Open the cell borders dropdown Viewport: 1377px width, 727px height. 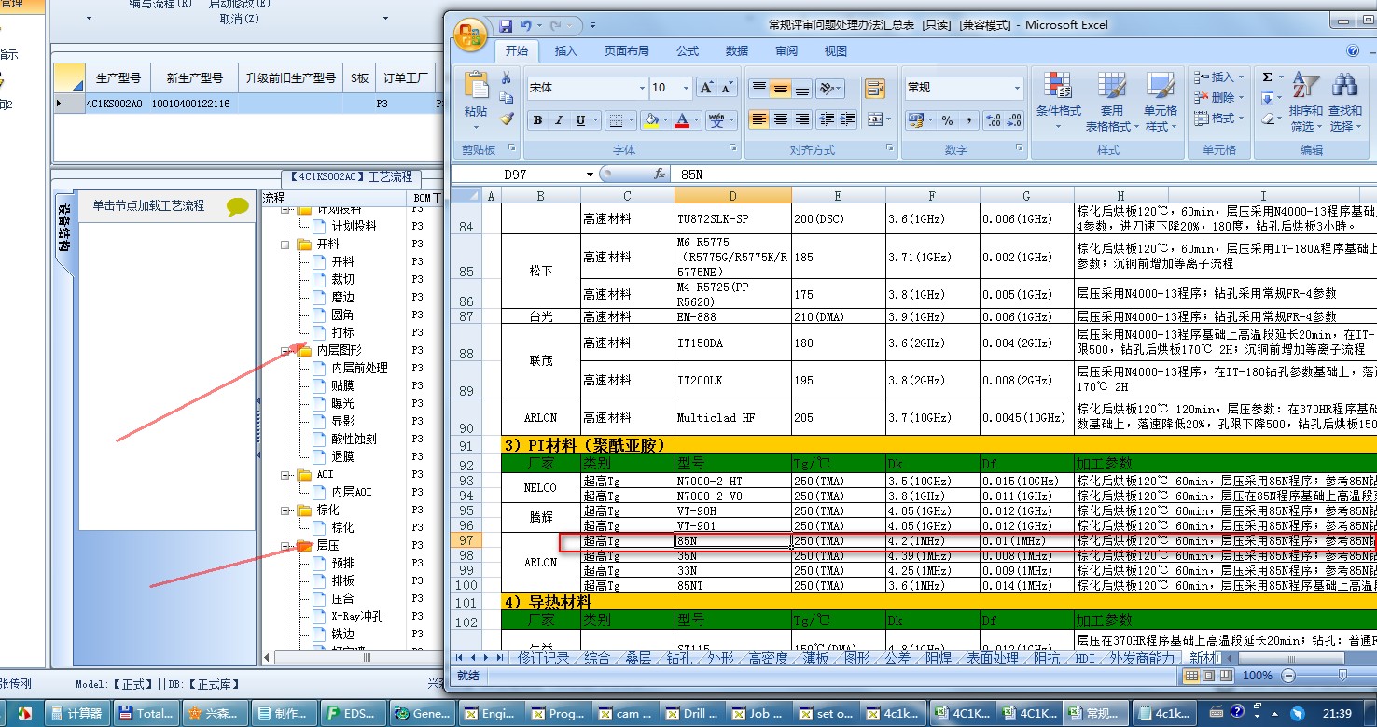click(630, 119)
